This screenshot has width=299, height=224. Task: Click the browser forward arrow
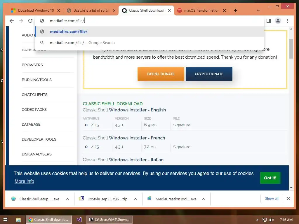(21, 21)
